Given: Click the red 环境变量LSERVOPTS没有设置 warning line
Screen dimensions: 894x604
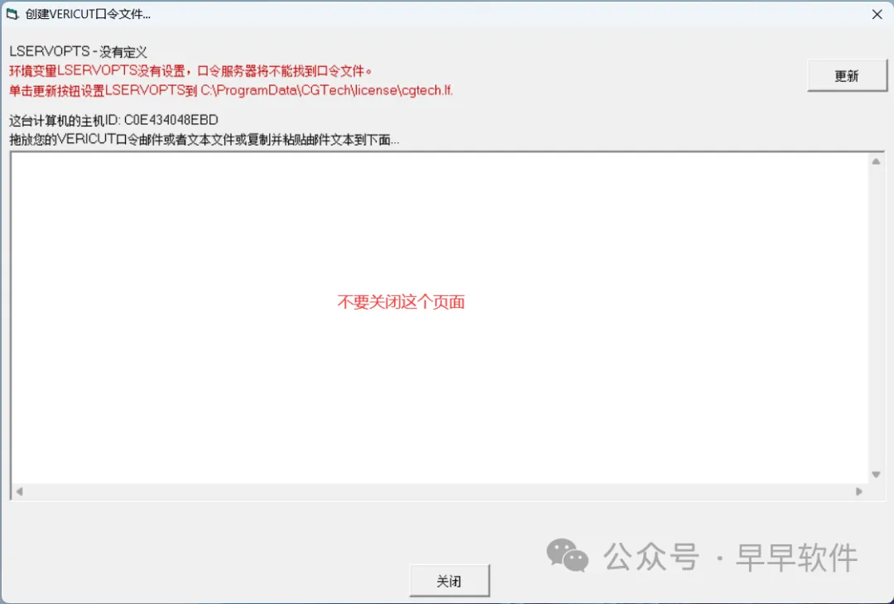Looking at the screenshot, I should point(191,71).
